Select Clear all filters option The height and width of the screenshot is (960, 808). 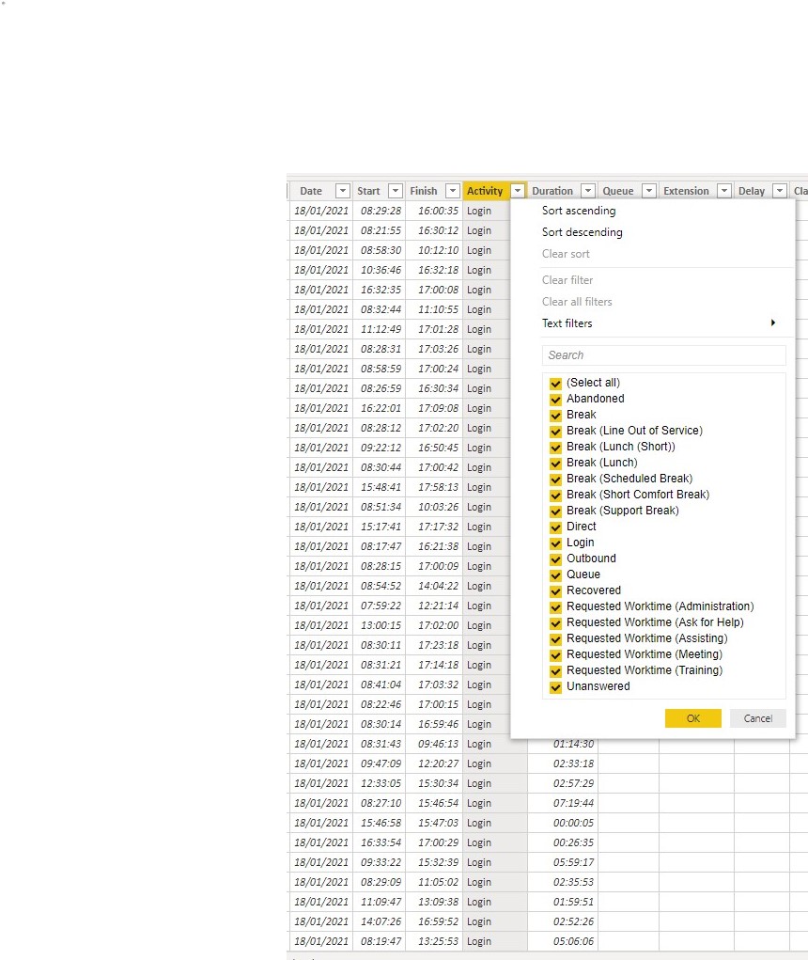[x=577, y=301]
